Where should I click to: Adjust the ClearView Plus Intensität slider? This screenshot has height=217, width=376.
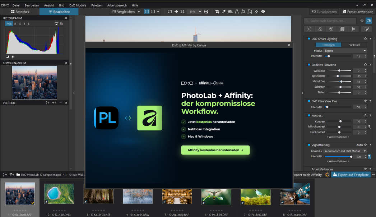click(327, 107)
